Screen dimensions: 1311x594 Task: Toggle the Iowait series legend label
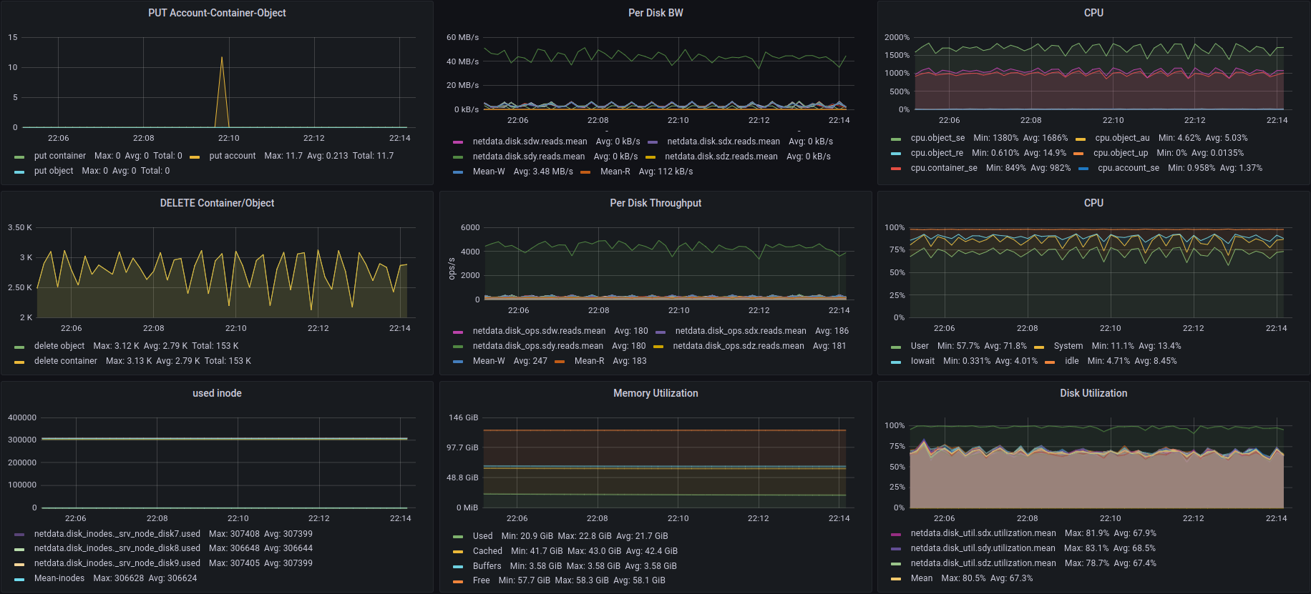(922, 361)
